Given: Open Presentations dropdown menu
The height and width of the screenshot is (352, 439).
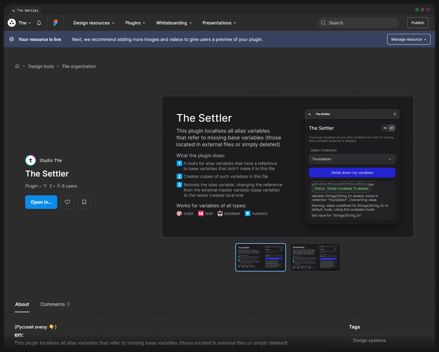Looking at the screenshot, I should 219,23.
